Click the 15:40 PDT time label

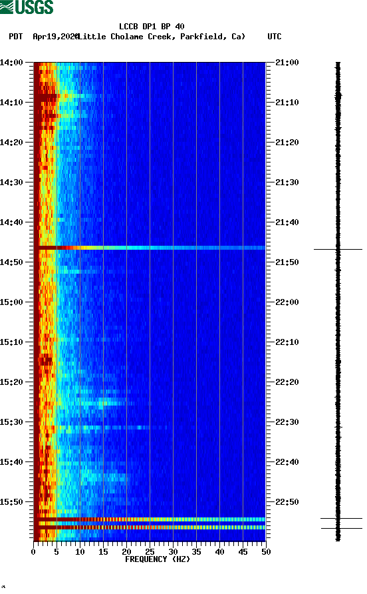(x=11, y=462)
